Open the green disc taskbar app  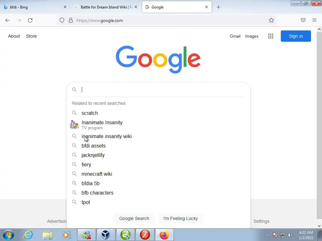(x=125, y=235)
